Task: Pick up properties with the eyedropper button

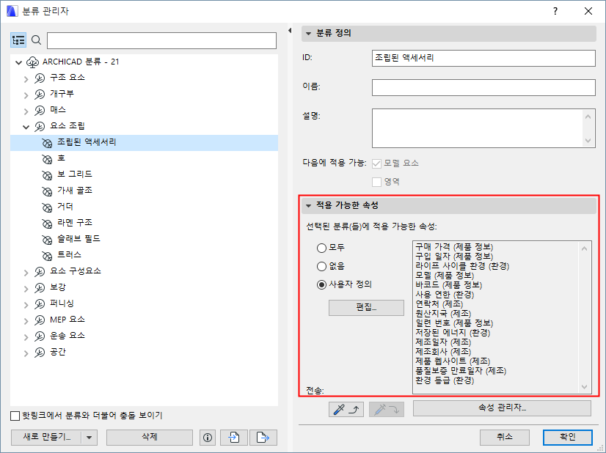Action: [x=346, y=409]
